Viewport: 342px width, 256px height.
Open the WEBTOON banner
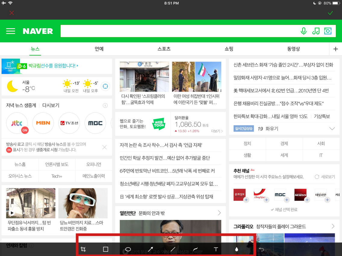pos(143,124)
